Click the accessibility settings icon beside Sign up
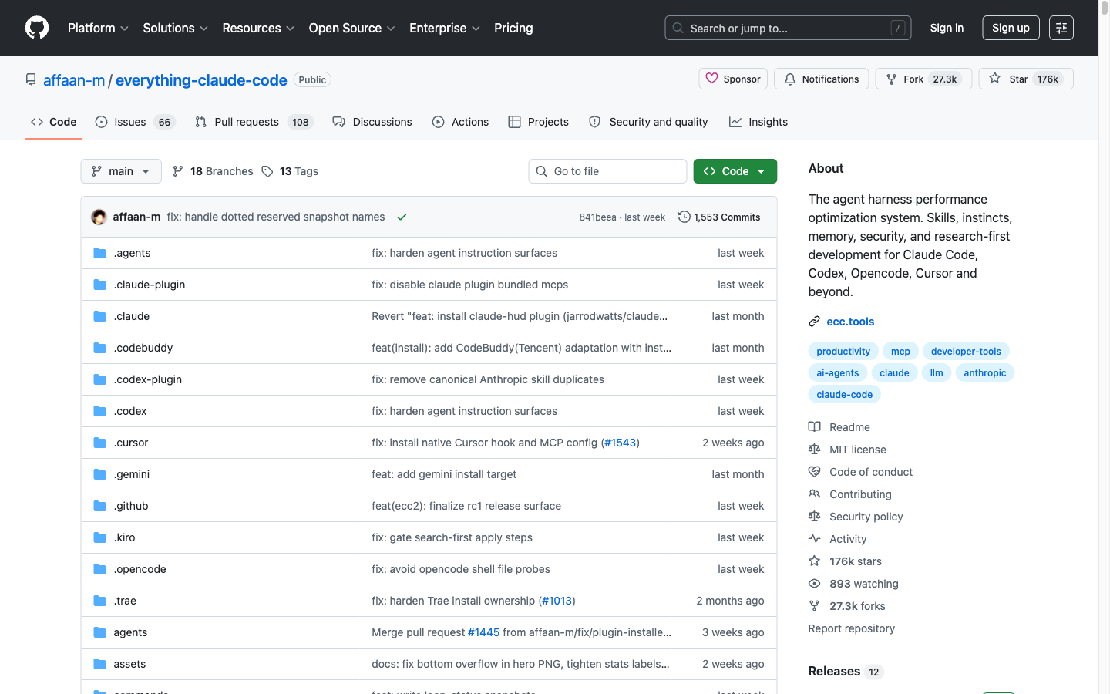This screenshot has height=694, width=1110. tap(1061, 28)
